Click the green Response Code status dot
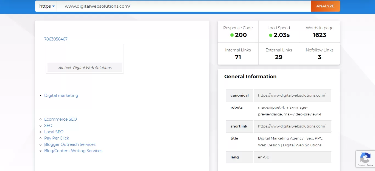 (x=232, y=35)
